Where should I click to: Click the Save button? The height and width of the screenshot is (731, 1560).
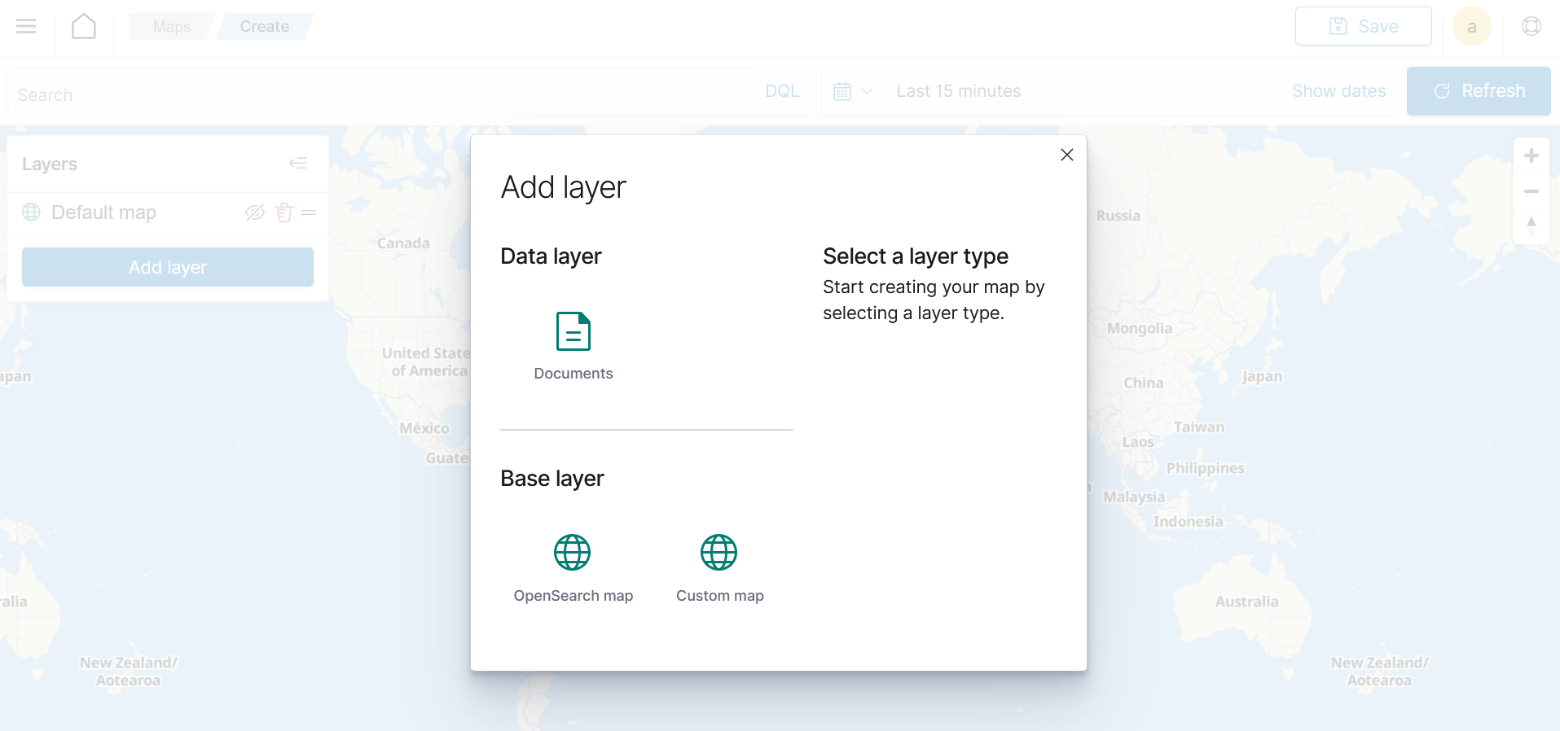pyautogui.click(x=1363, y=26)
